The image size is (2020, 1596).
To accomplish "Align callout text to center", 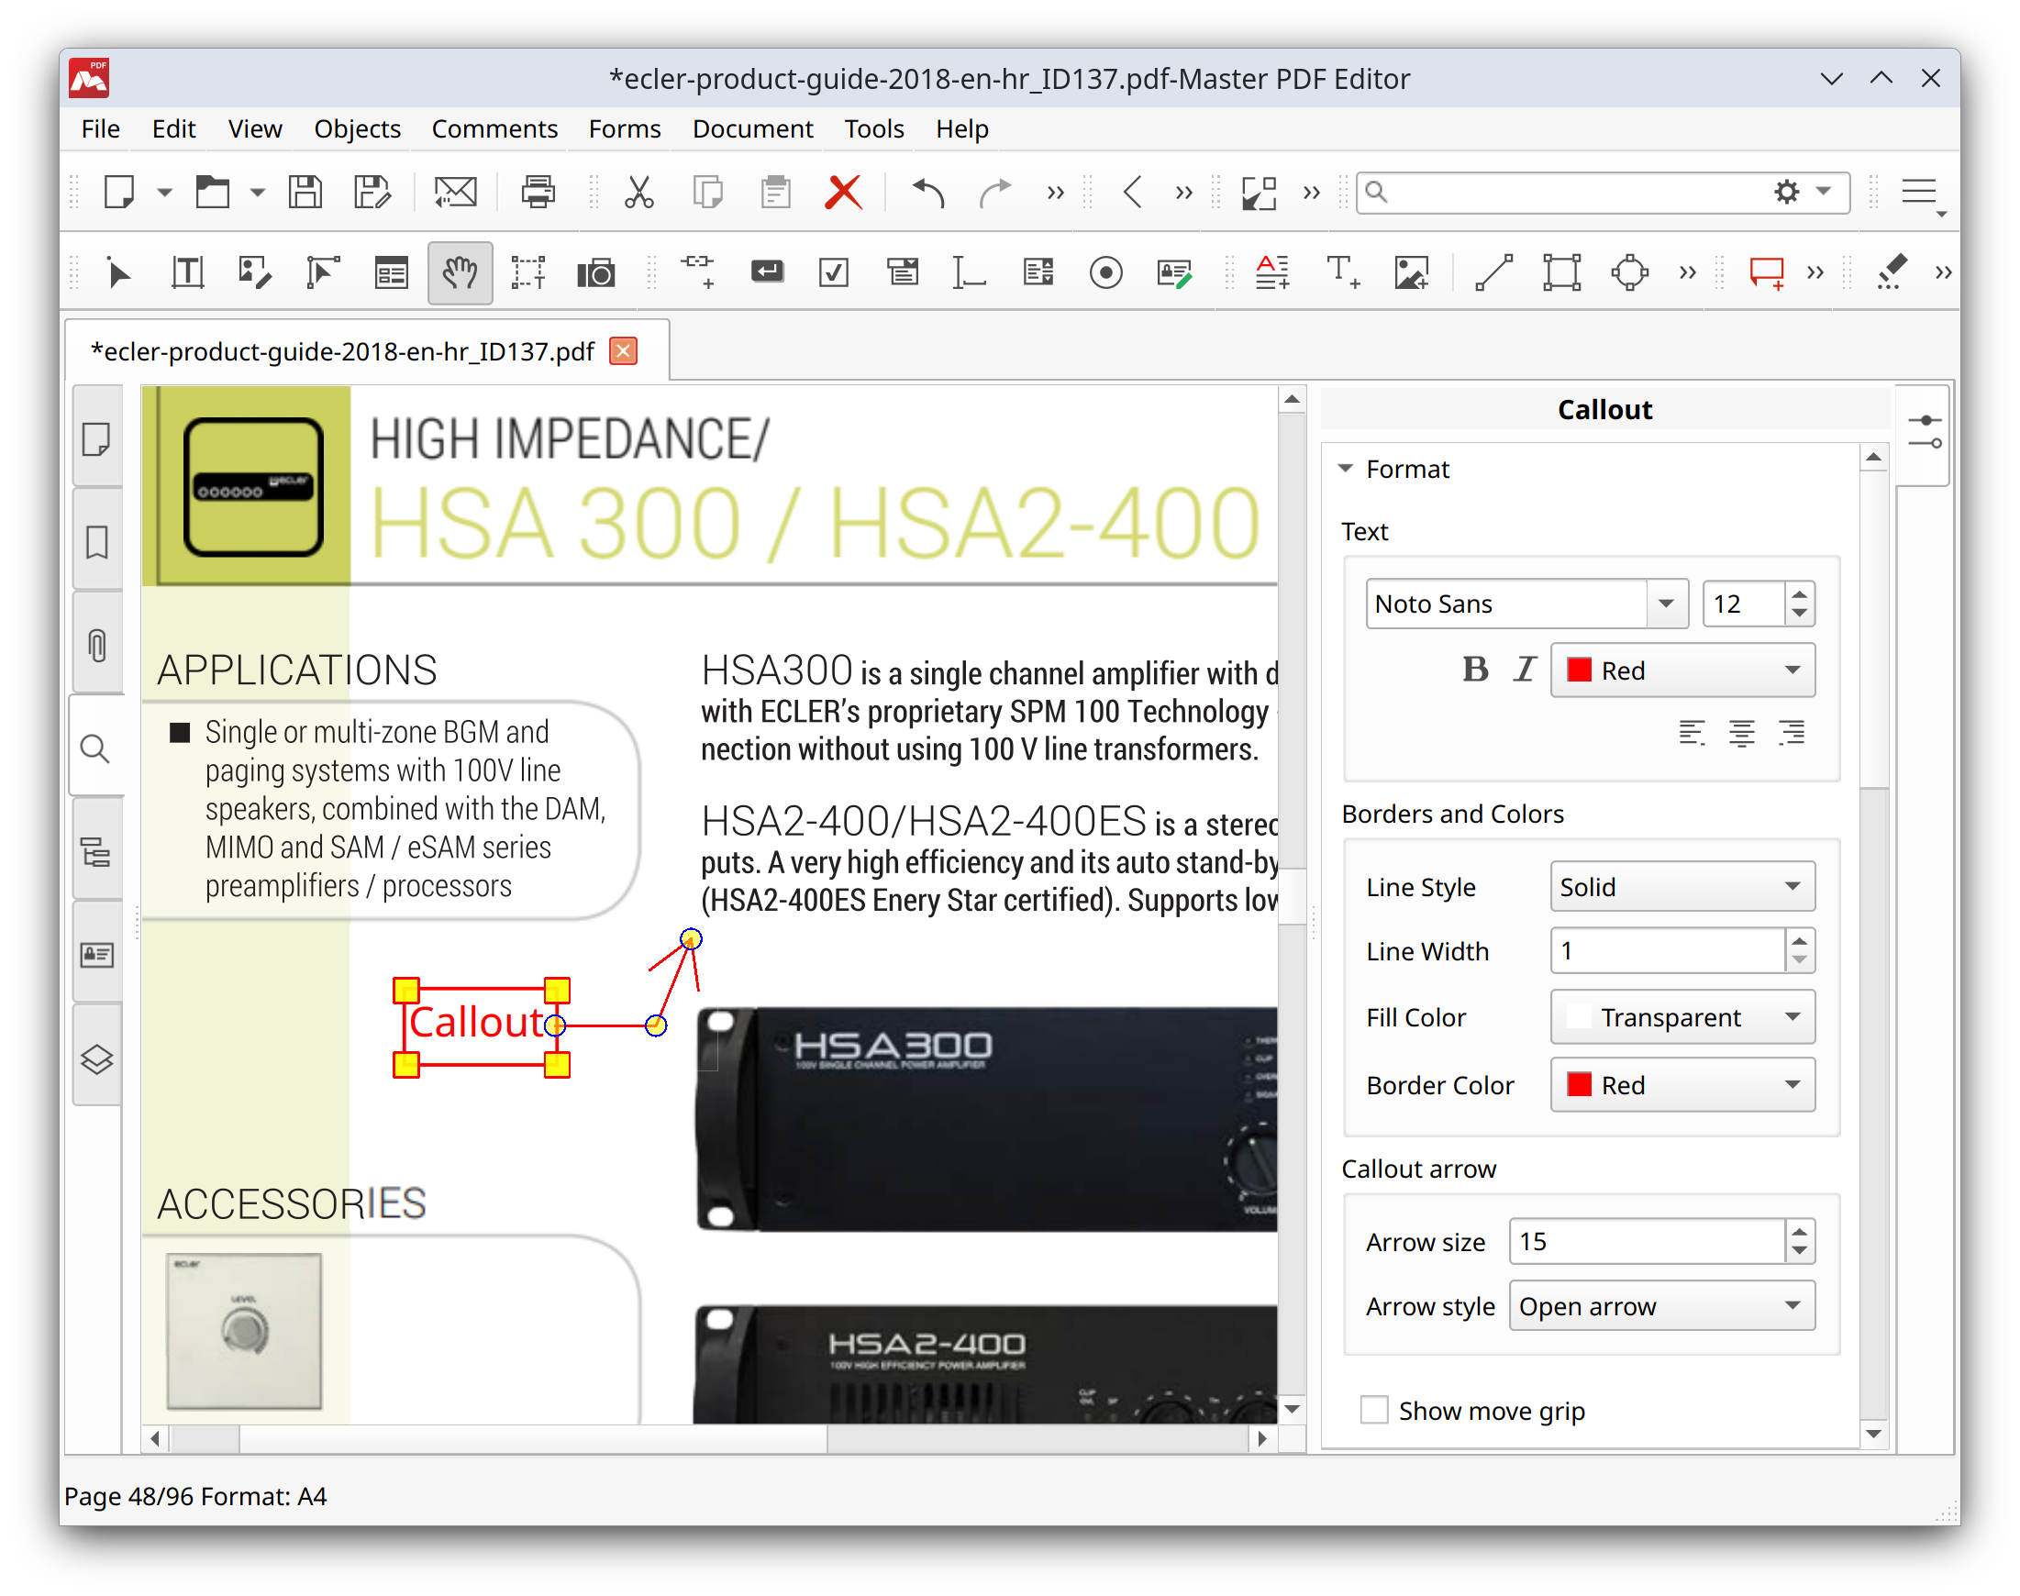I will coord(1740,734).
